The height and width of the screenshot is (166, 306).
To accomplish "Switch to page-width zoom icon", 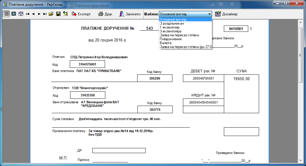I will [x=21, y=14].
